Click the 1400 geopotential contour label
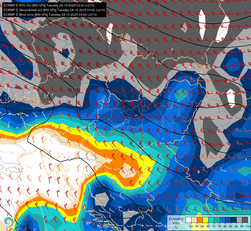This screenshot has width=251, height=231. (238, 151)
